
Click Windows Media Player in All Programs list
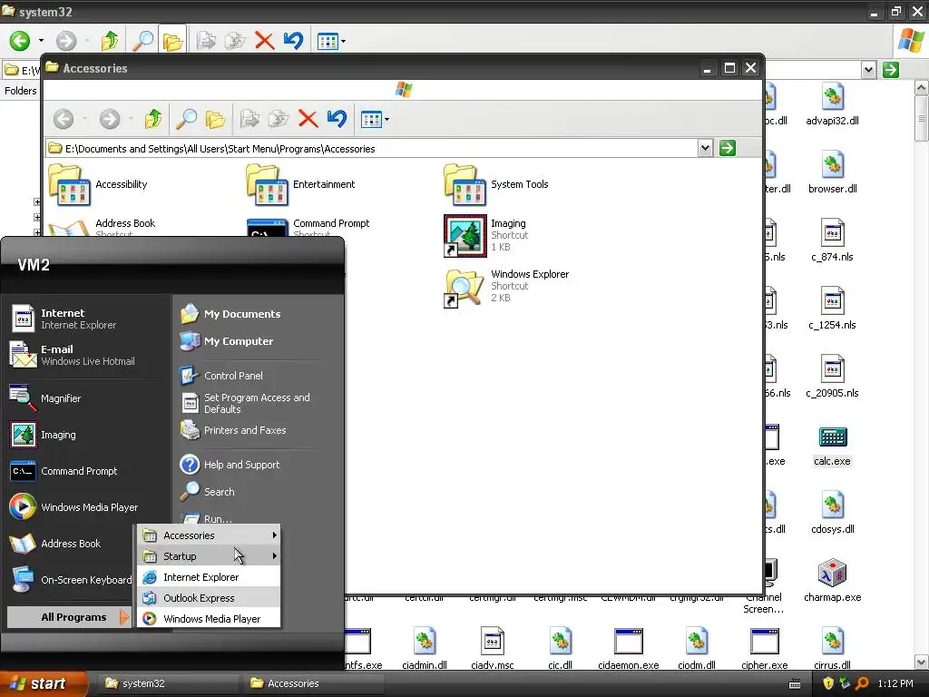(x=210, y=618)
